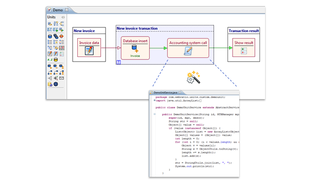Close the DemoUnitService.java tab
Viewport: 325px width, 188px height.
180,92
